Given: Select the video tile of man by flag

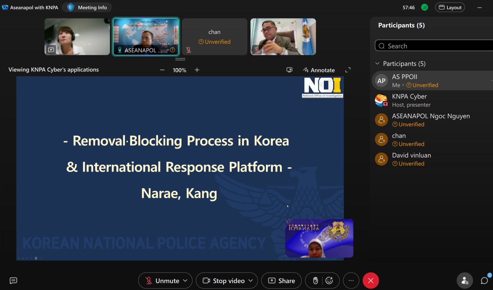Looking at the screenshot, I should click(x=283, y=37).
